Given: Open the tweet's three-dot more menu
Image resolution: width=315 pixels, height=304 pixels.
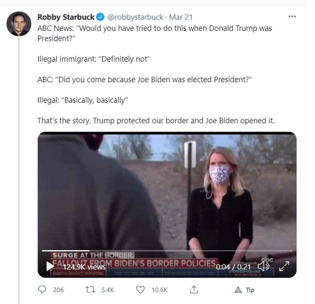Looking at the screenshot, I should click(292, 17).
